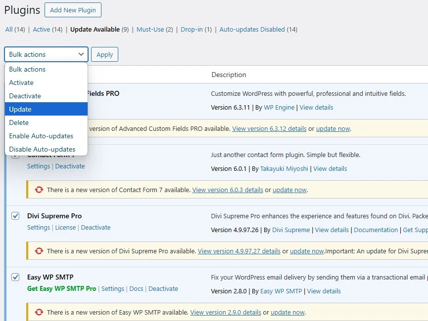This screenshot has height=321, width=428.
Task: Show only Active plugins
Action: pos(41,29)
